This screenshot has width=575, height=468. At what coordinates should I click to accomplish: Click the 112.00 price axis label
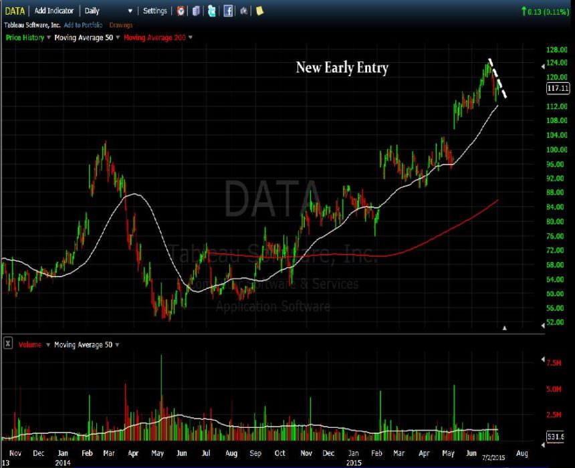557,106
